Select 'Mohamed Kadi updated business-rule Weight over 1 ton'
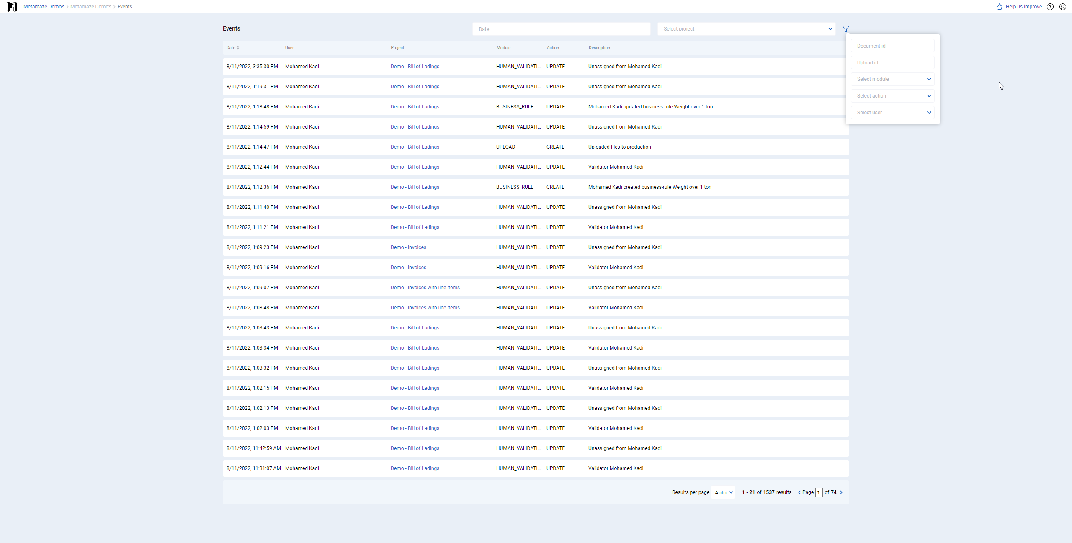This screenshot has height=543, width=1072. [650, 107]
